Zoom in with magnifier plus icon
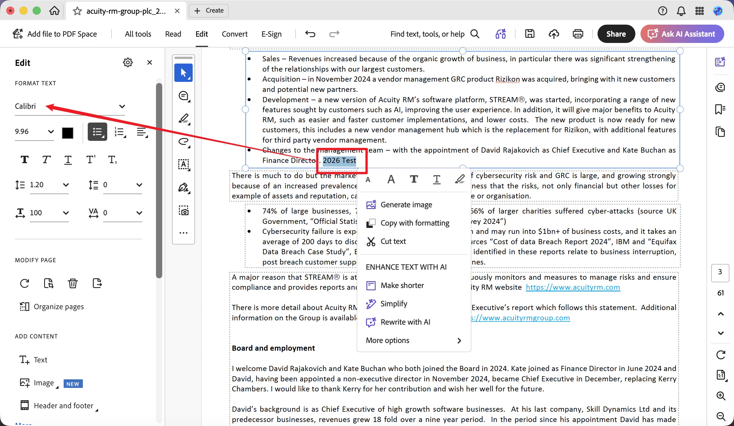Screen dimensions: 734x426 [721, 395]
